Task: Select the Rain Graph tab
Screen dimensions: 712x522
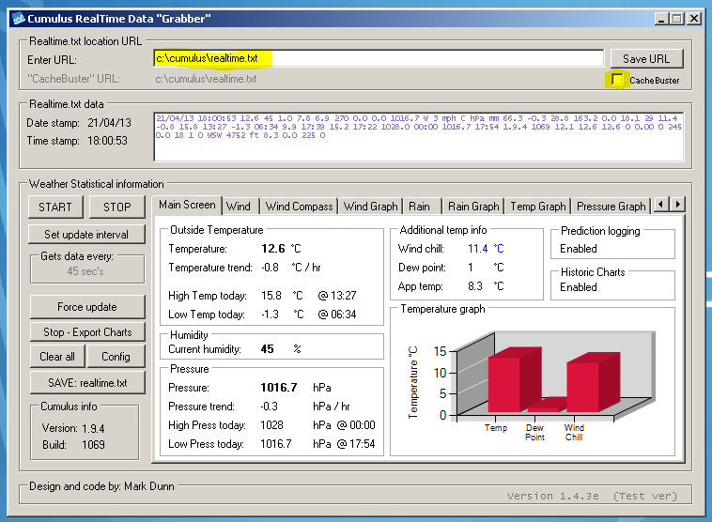Action: click(x=472, y=207)
